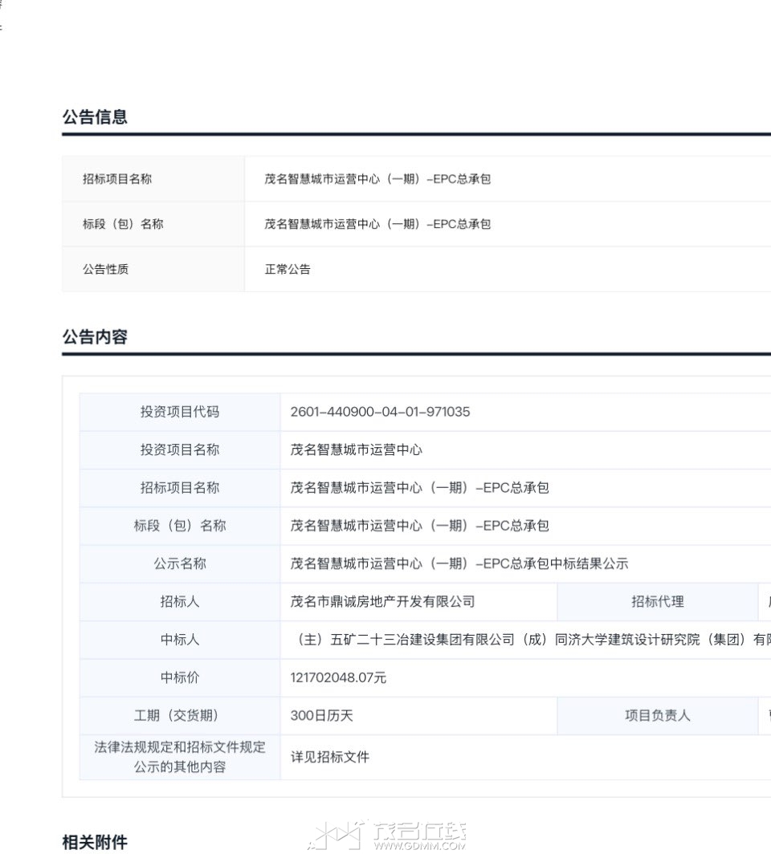Click the 招标代理 label cell
The image size is (771, 854).
(x=657, y=602)
